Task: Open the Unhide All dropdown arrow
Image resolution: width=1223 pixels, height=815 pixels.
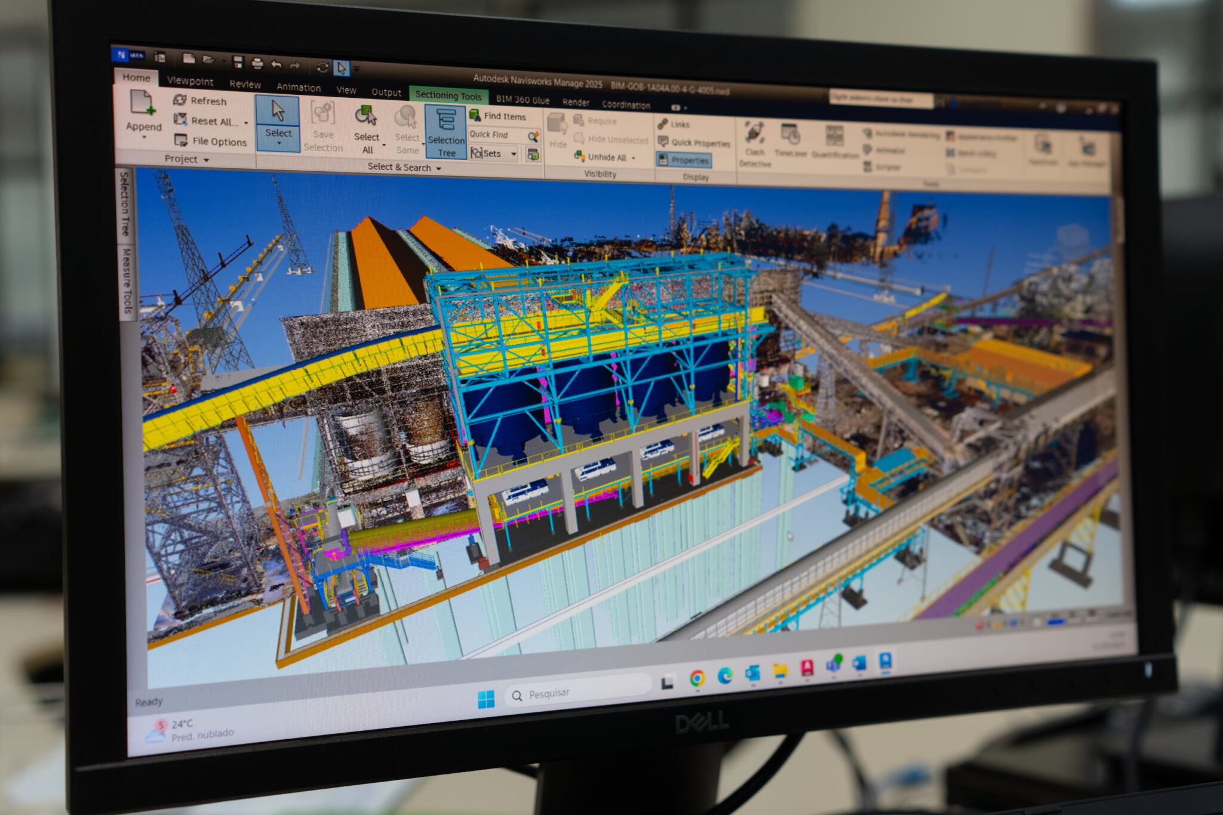Action: pos(633,158)
